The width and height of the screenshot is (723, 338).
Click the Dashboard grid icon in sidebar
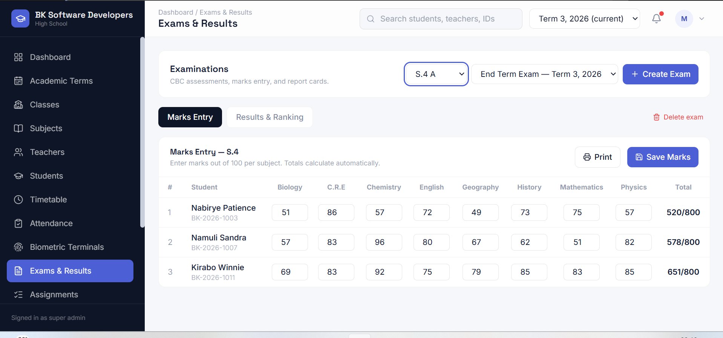[x=18, y=57]
